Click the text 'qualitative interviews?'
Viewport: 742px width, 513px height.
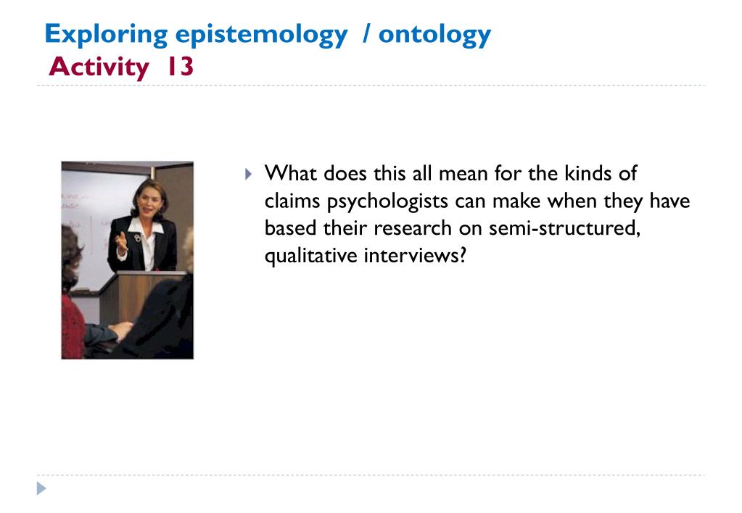click(366, 256)
